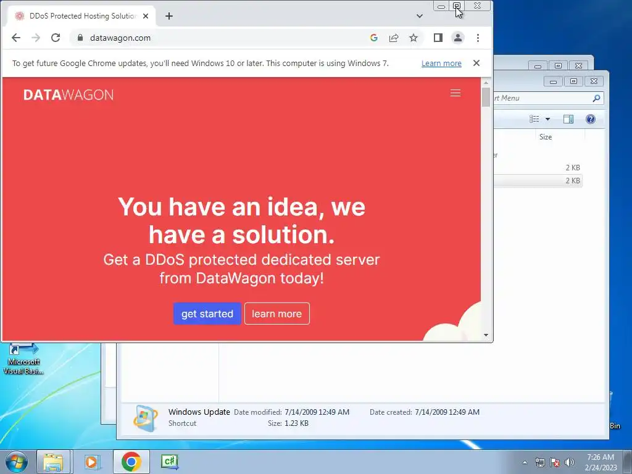The image size is (632, 474).
Task: Click web page scrollbar down arrow
Action: tap(486, 335)
